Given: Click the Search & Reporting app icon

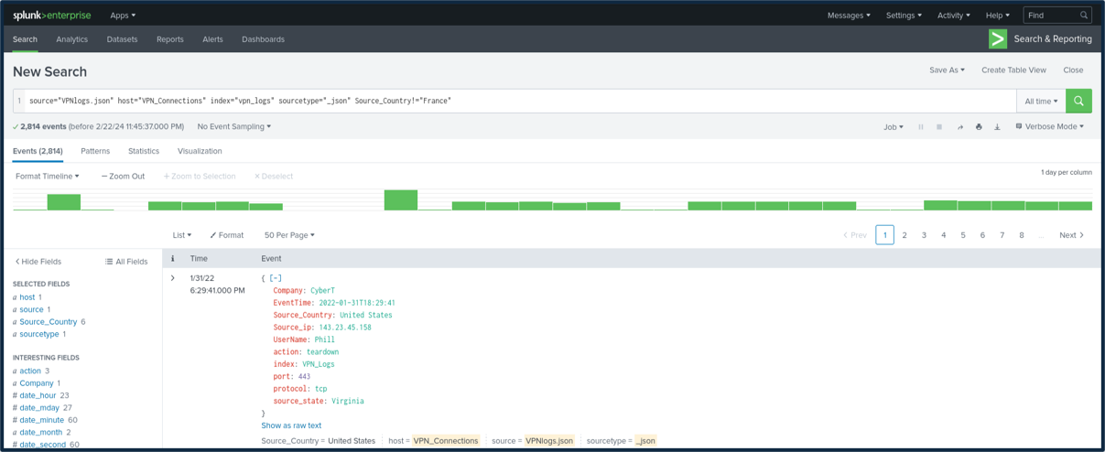Looking at the screenshot, I should coord(998,39).
